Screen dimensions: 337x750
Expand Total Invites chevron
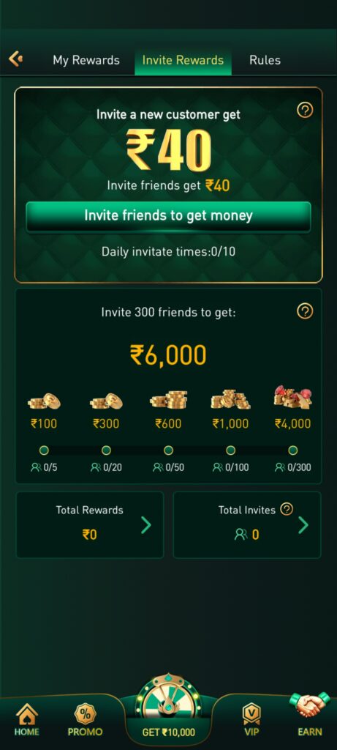coord(303,525)
